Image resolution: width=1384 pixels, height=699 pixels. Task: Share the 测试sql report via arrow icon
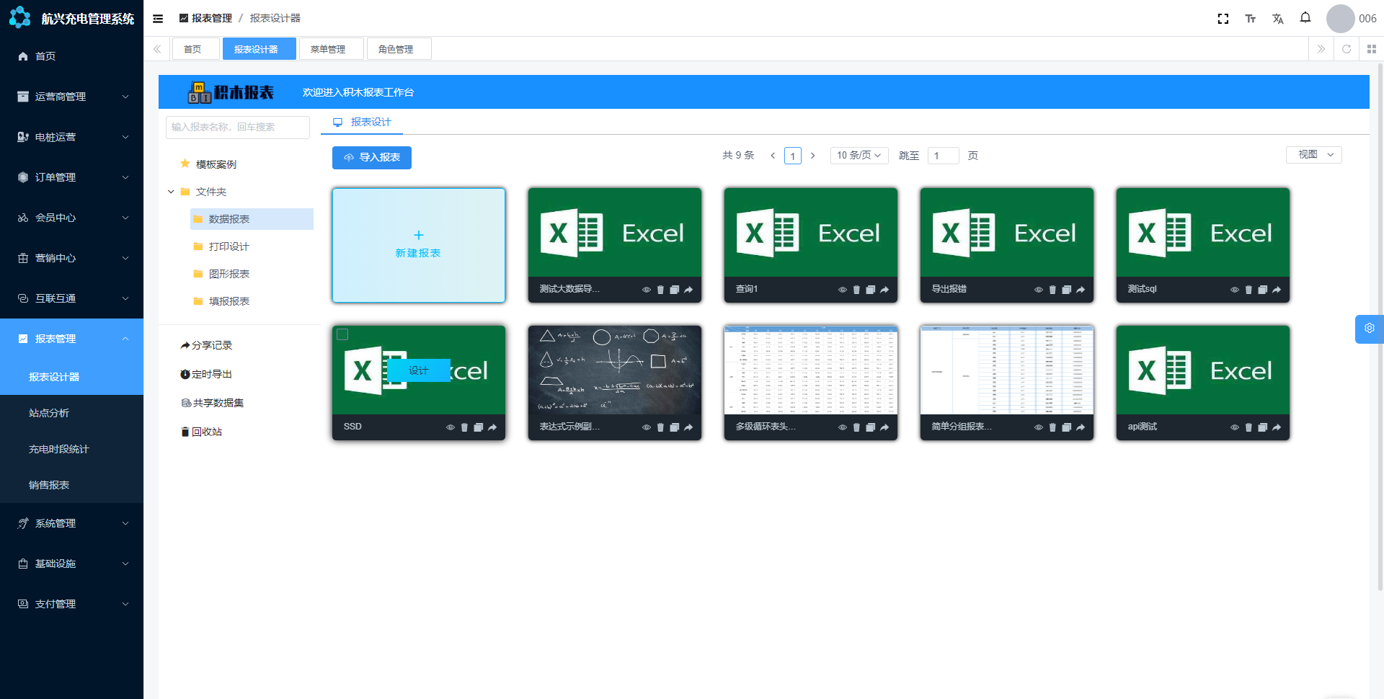pyautogui.click(x=1277, y=290)
